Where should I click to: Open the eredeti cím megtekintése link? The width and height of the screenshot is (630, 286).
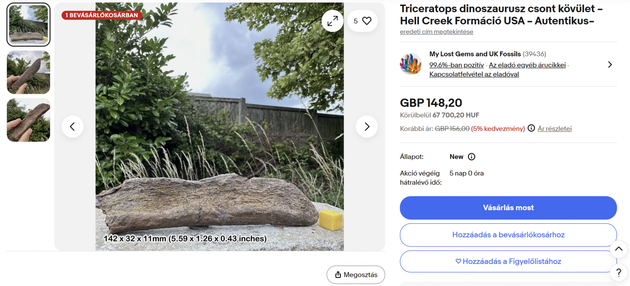(x=436, y=32)
